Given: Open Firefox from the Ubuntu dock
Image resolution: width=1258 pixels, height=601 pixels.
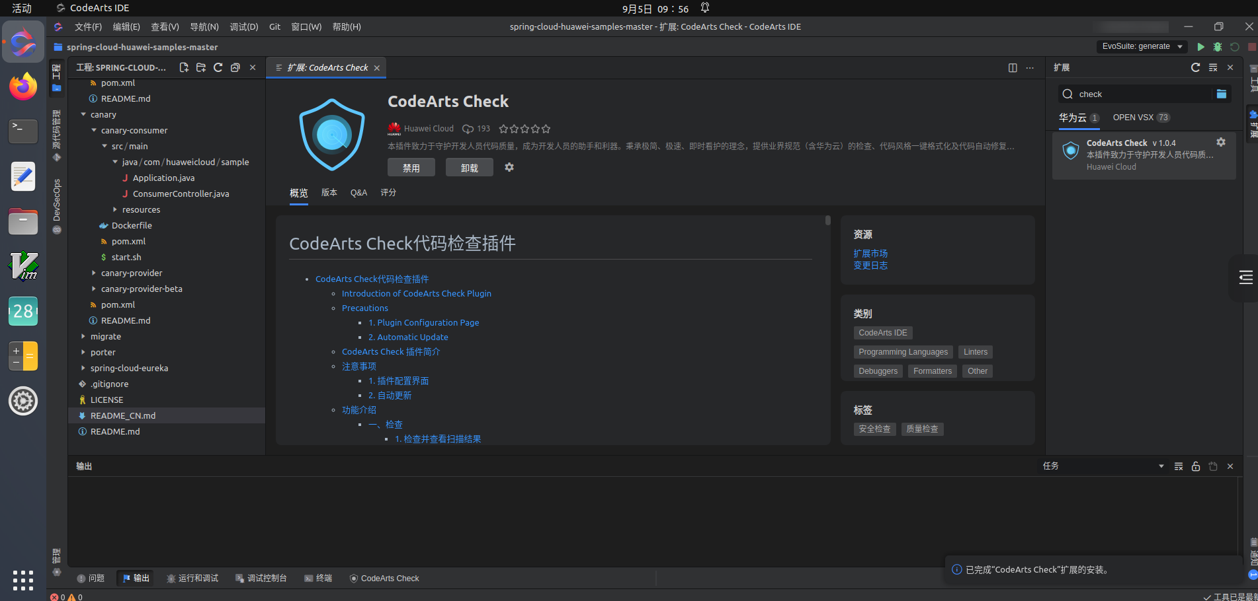Looking at the screenshot, I should click(23, 87).
